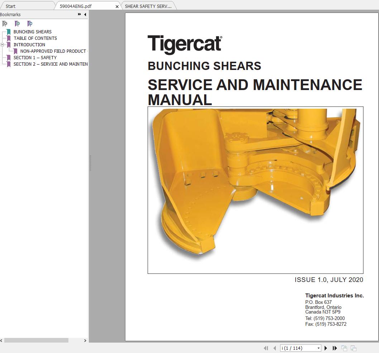Close the 59004AENG.pdf tab
The height and width of the screenshot is (353, 379).
117,6
